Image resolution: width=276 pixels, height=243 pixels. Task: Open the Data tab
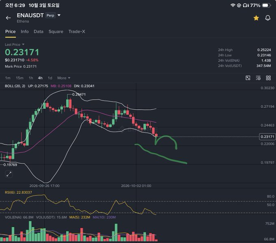39,32
